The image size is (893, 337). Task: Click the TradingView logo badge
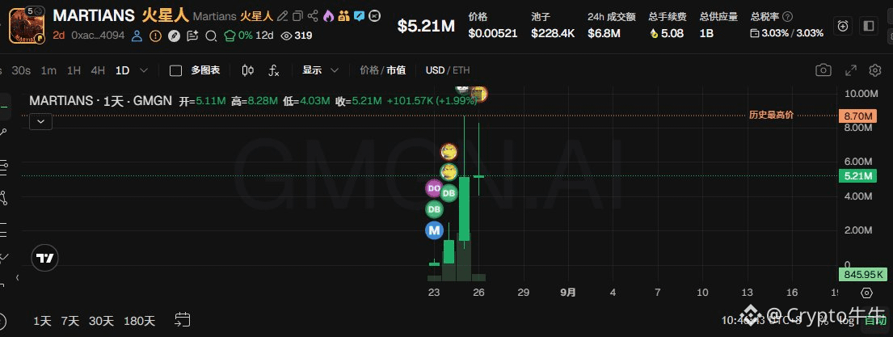click(x=45, y=258)
